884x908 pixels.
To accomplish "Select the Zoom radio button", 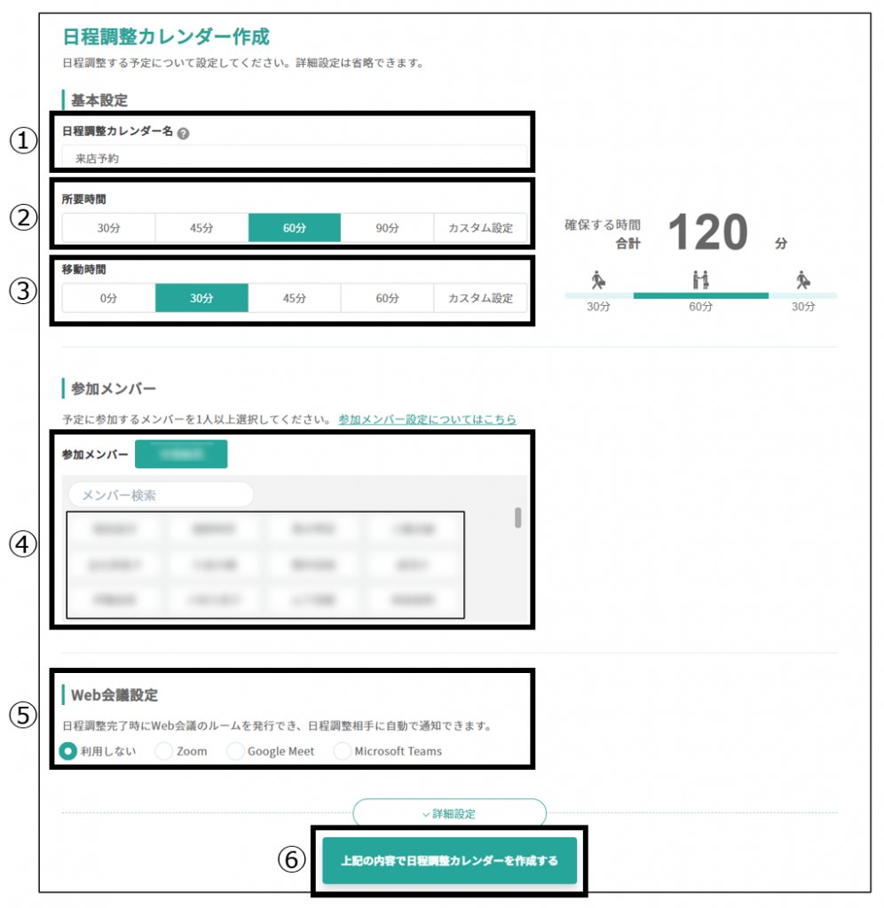I will coord(164,751).
